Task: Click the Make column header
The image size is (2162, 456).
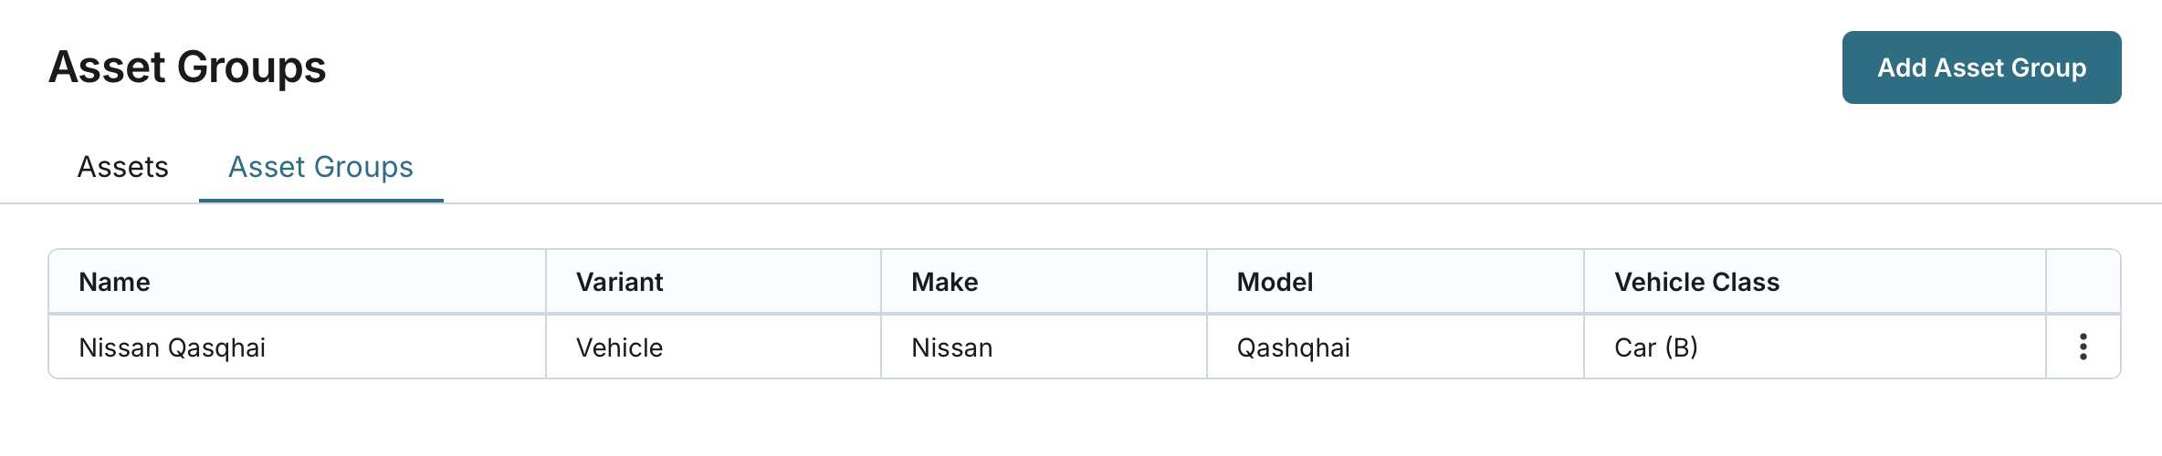Action: point(944,282)
